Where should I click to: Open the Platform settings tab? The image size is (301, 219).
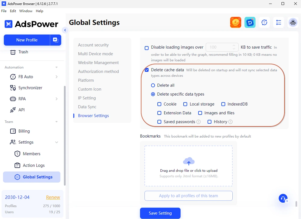(86, 81)
